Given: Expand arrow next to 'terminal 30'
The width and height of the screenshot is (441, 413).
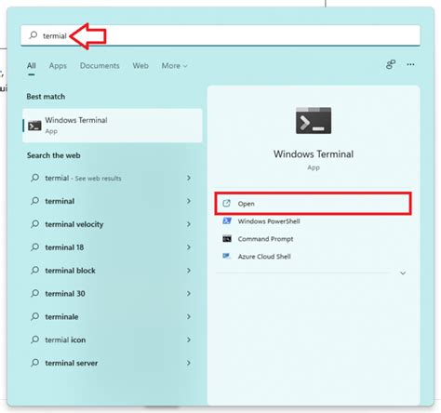Looking at the screenshot, I should [189, 293].
